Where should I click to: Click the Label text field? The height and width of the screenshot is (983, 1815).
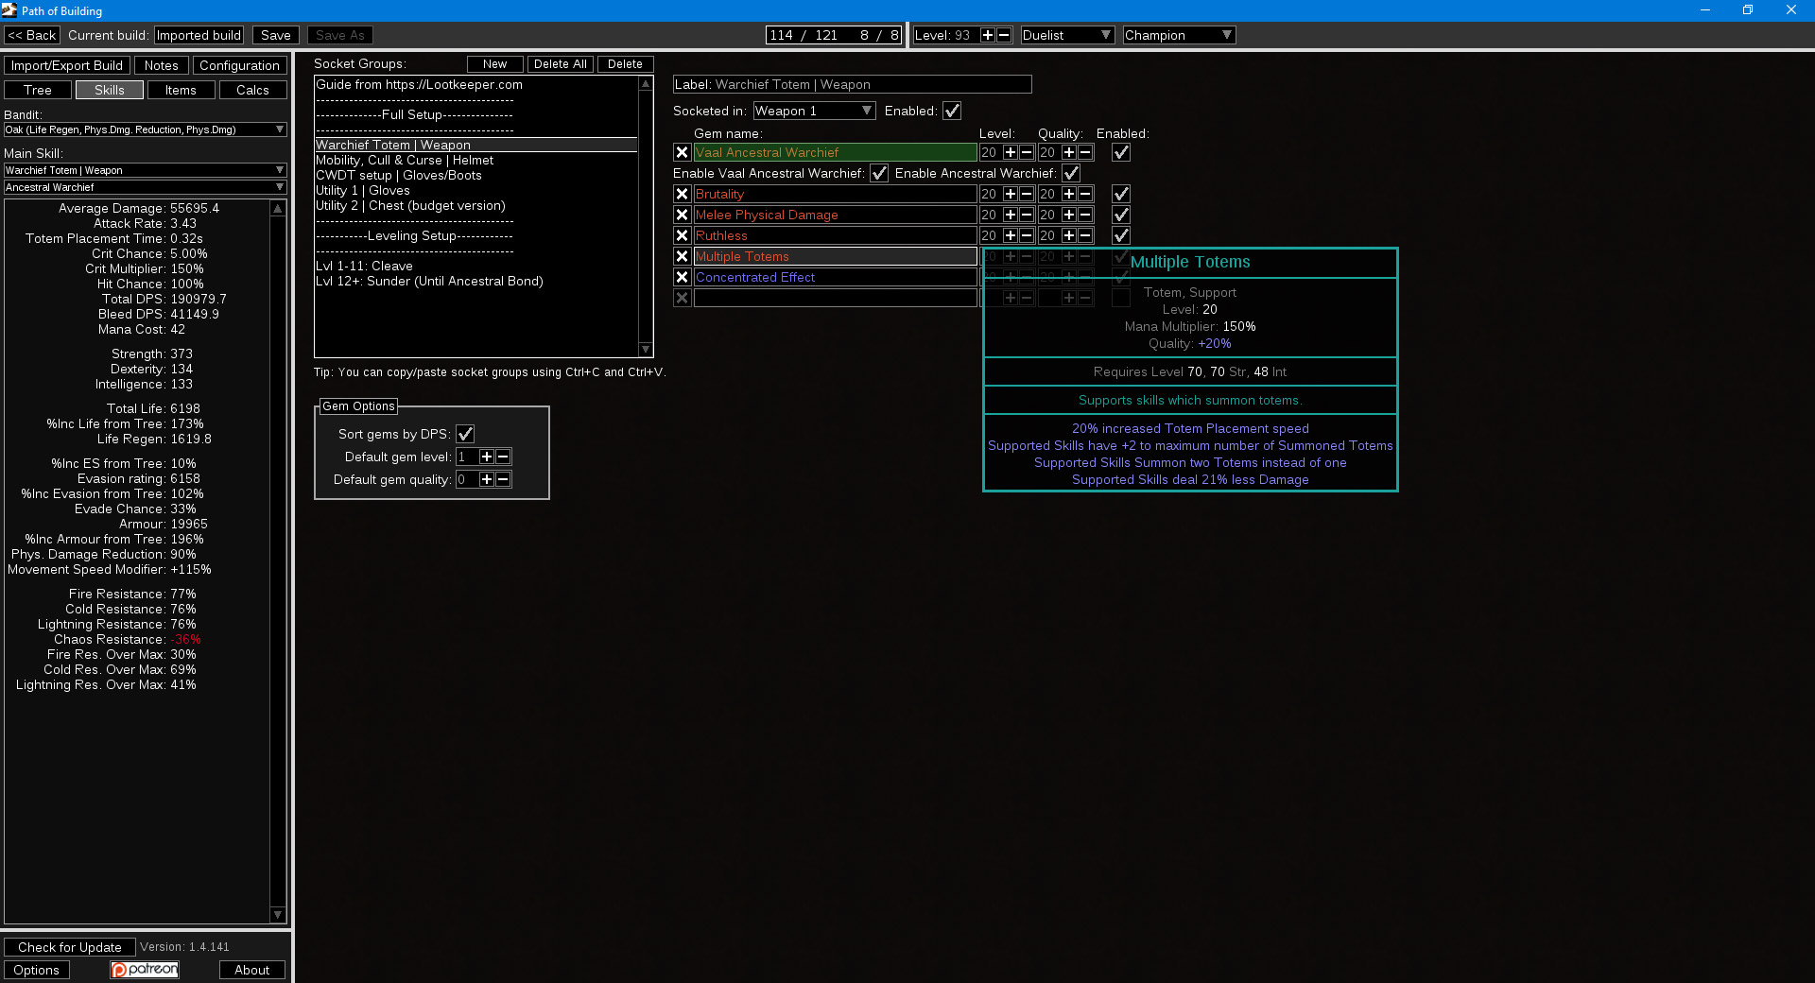click(853, 84)
